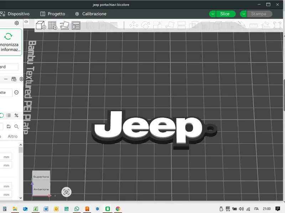
Task: Click the search magnifier icon in the sidebar
Action: [x=16, y=126]
